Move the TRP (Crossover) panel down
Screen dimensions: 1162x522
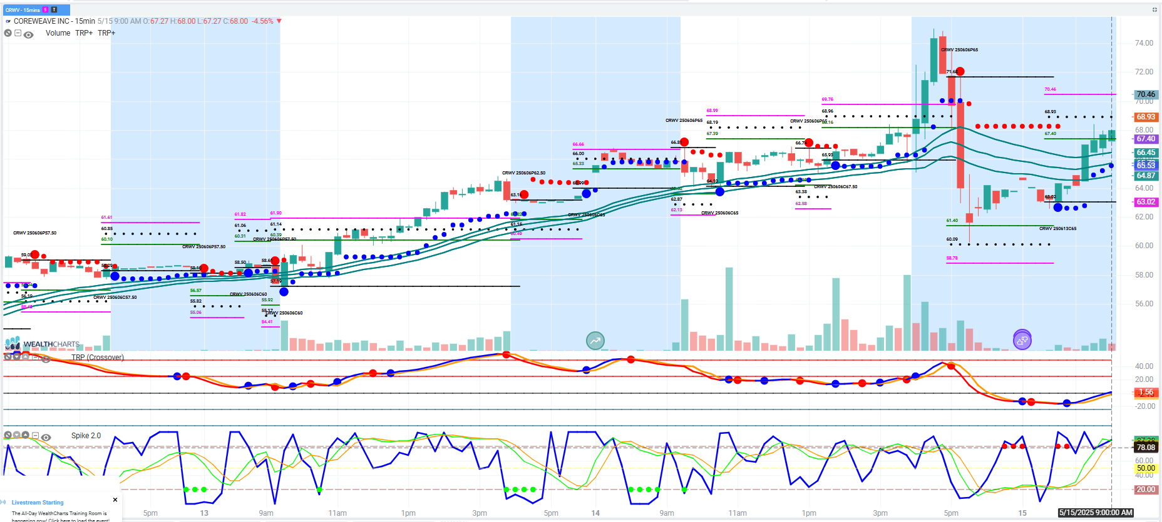coord(16,357)
